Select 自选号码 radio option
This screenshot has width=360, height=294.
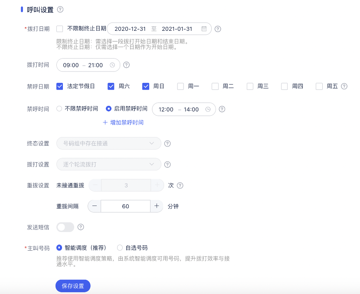pyautogui.click(x=120, y=248)
